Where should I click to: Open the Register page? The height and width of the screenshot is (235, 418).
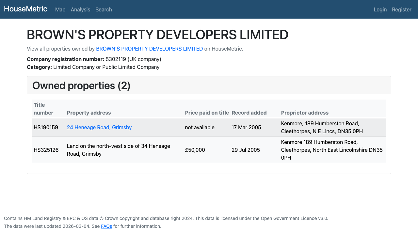tap(402, 9)
